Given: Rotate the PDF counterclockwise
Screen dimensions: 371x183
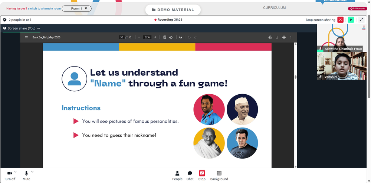Looking at the screenshot, I should pyautogui.click(x=171, y=37).
